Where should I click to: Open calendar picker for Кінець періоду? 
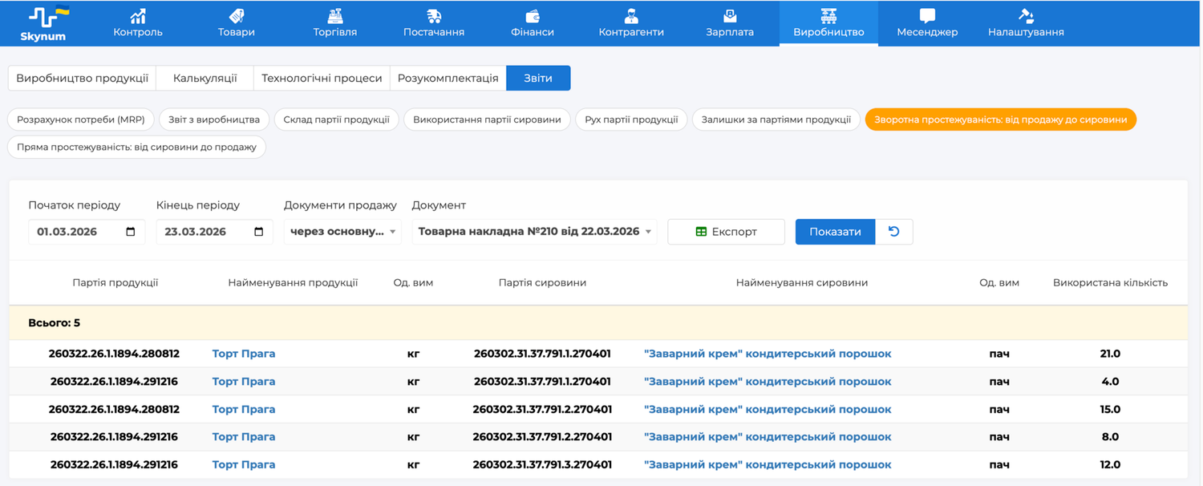[x=258, y=232]
